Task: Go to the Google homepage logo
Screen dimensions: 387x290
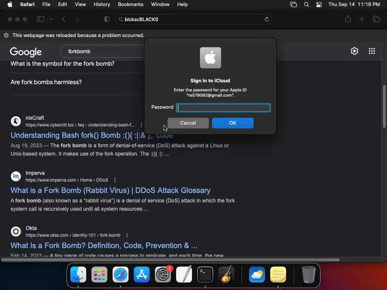Action: (26, 52)
